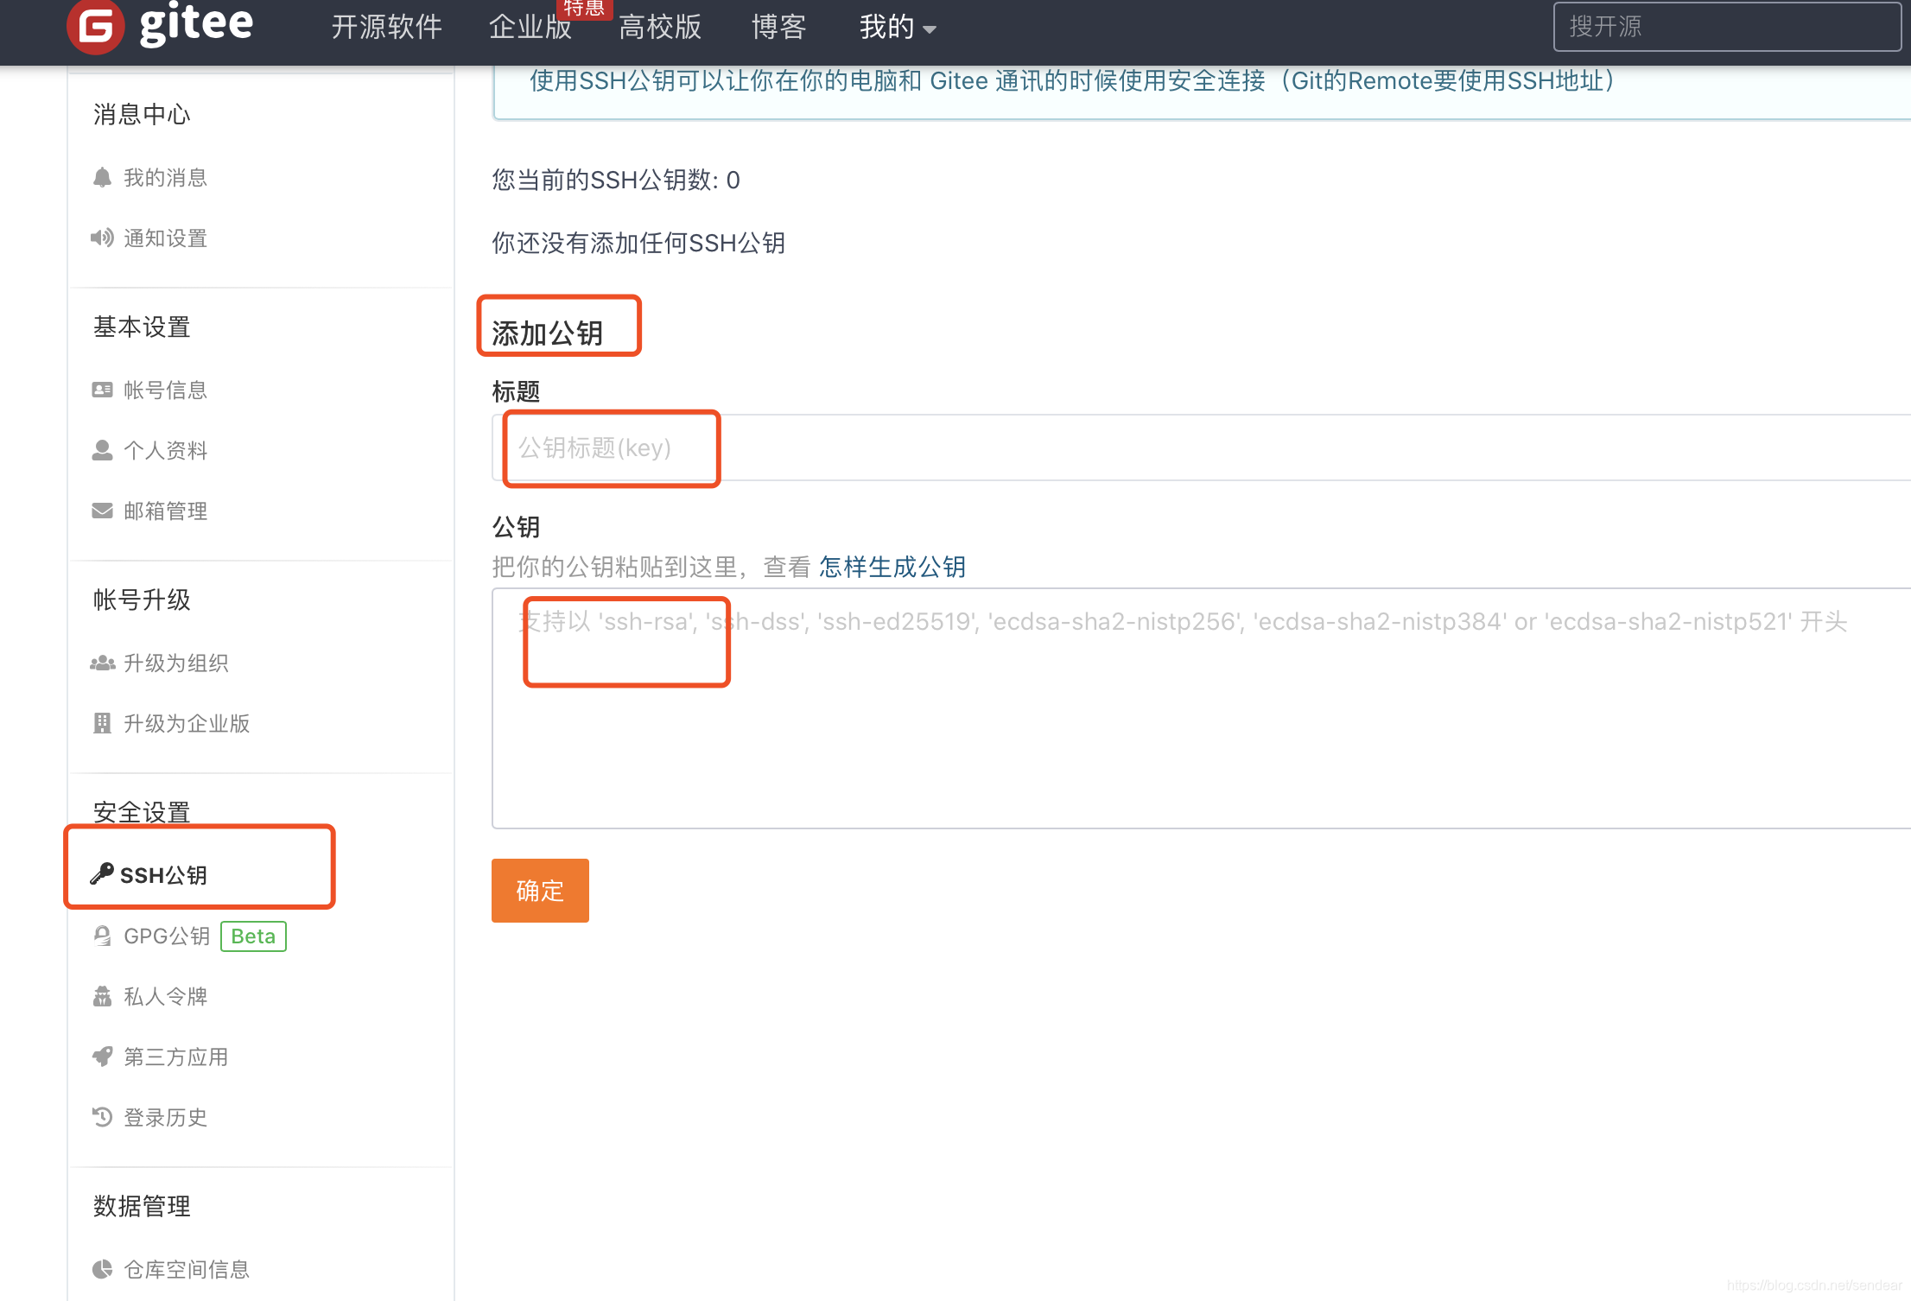
Task: Open 开源软件 in the top navigation
Action: point(387,28)
